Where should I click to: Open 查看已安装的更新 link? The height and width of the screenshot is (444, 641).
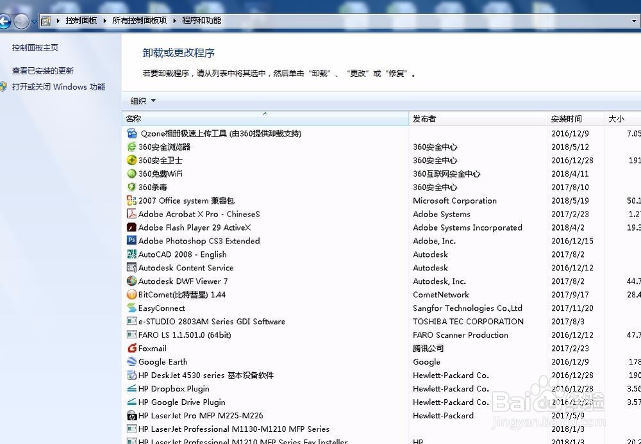[43, 70]
